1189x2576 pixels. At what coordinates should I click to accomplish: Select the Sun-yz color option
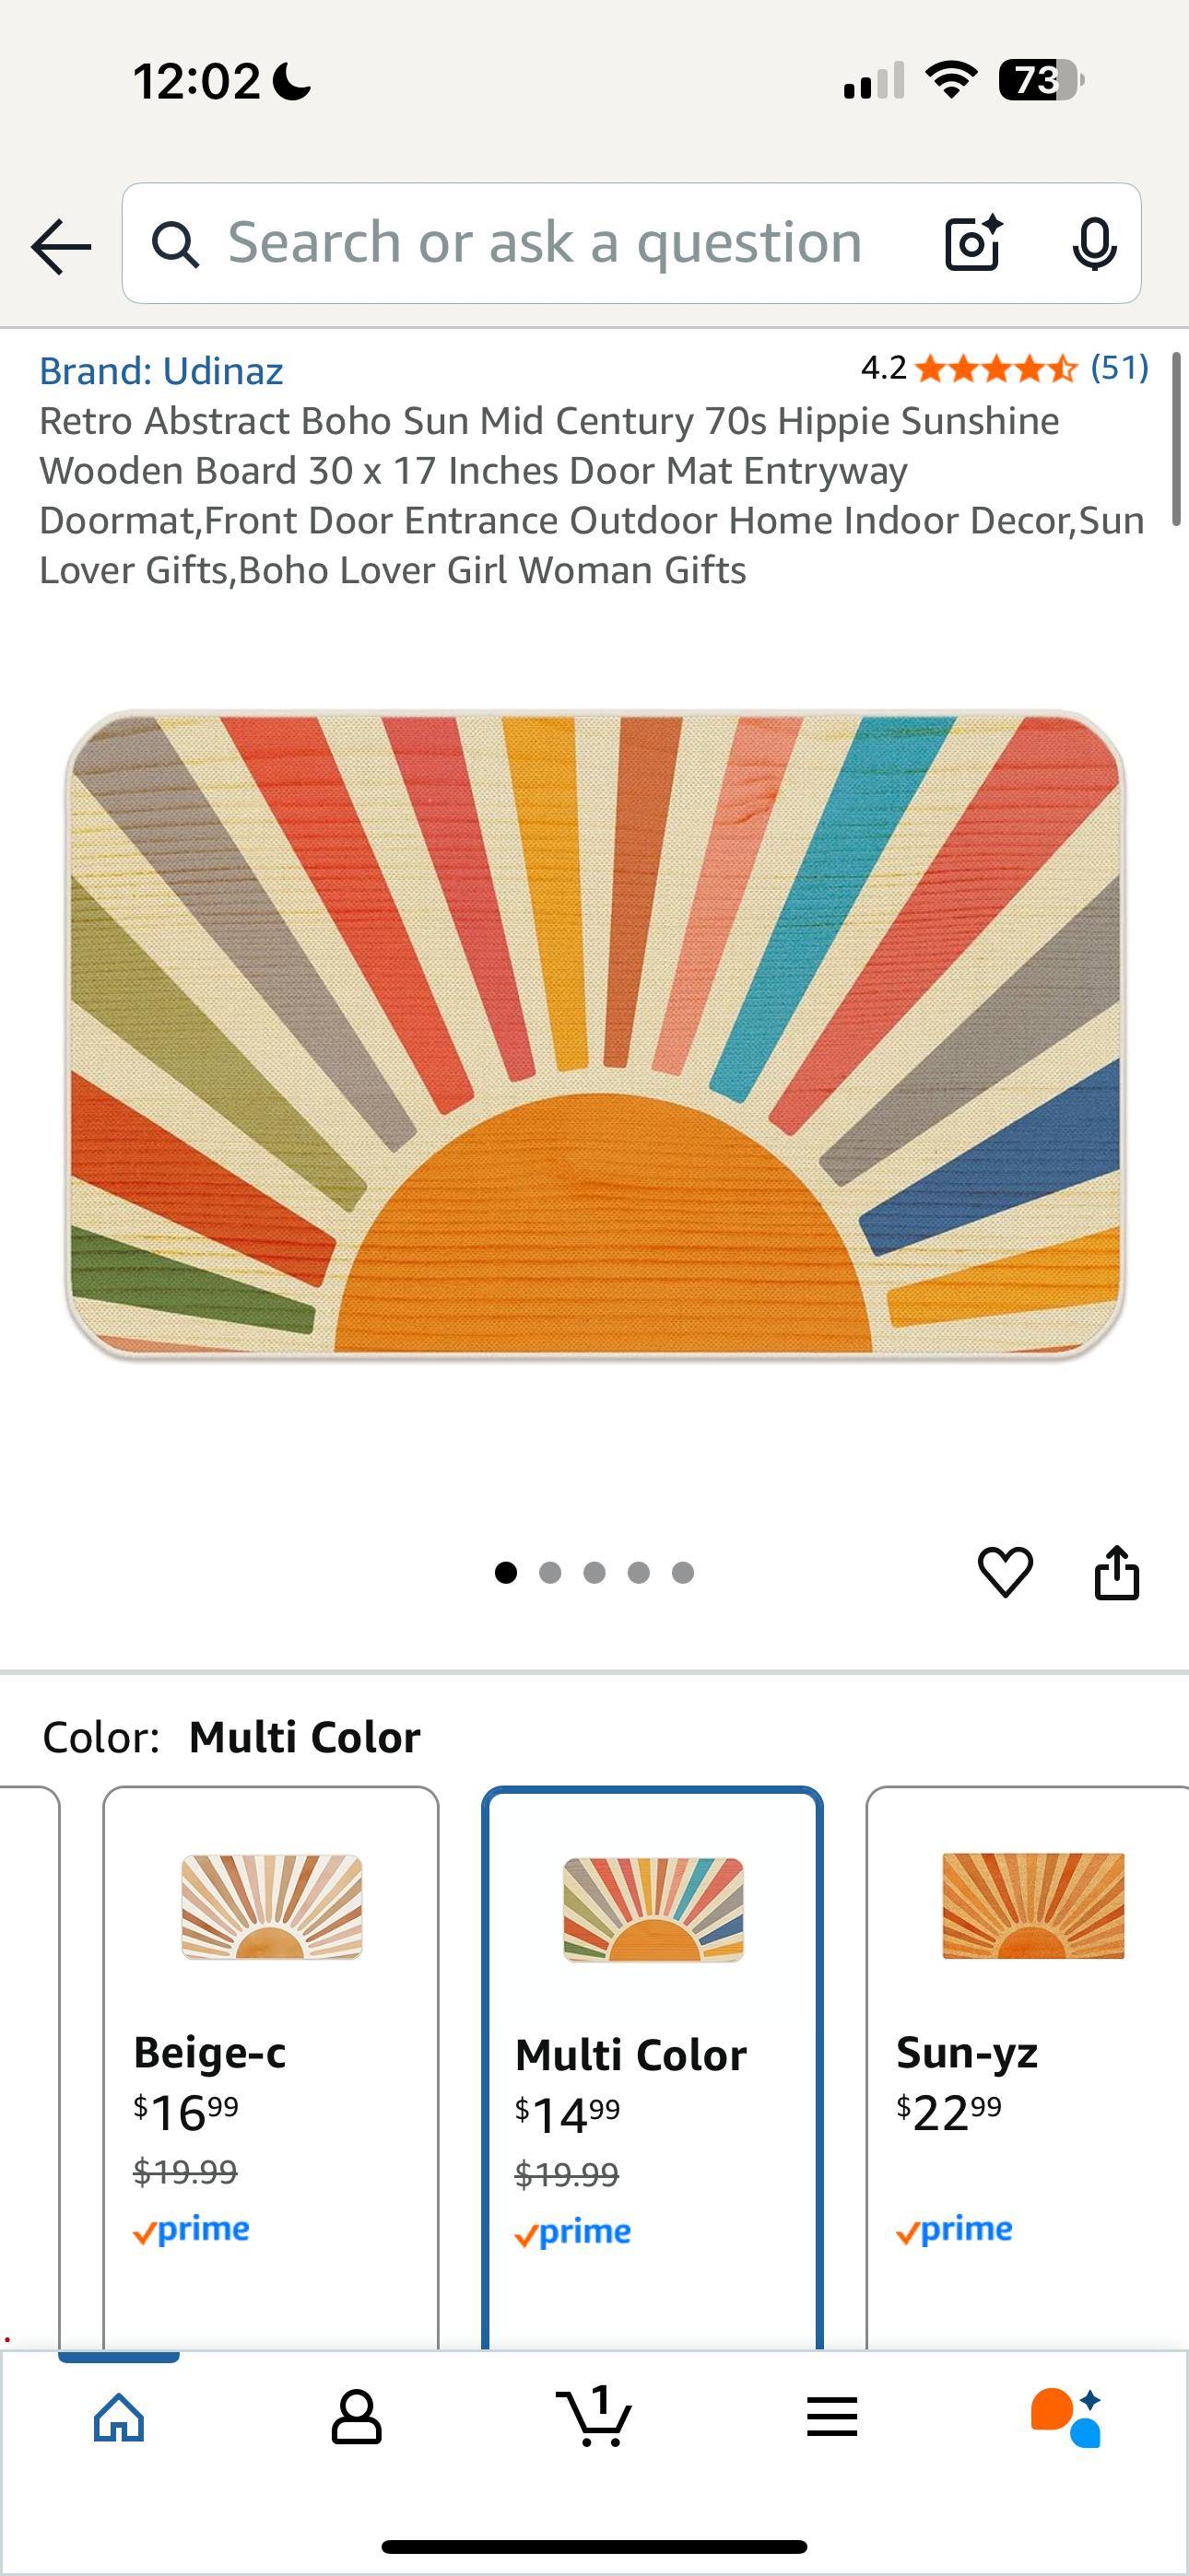point(1027,2066)
